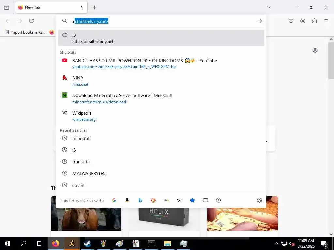Image resolution: width=334 pixels, height=250 pixels.
Task: Choose recent search 'steam'
Action: tap(161, 185)
